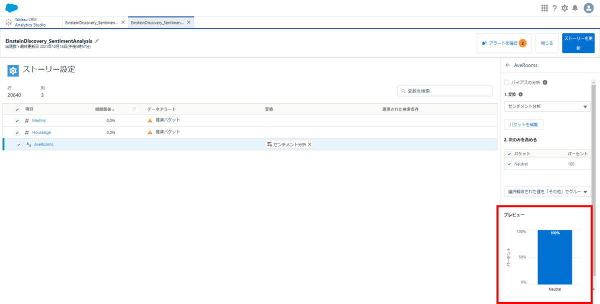Click the HouseAge 0.0% correlation value
The image size is (600, 304).
click(x=111, y=132)
